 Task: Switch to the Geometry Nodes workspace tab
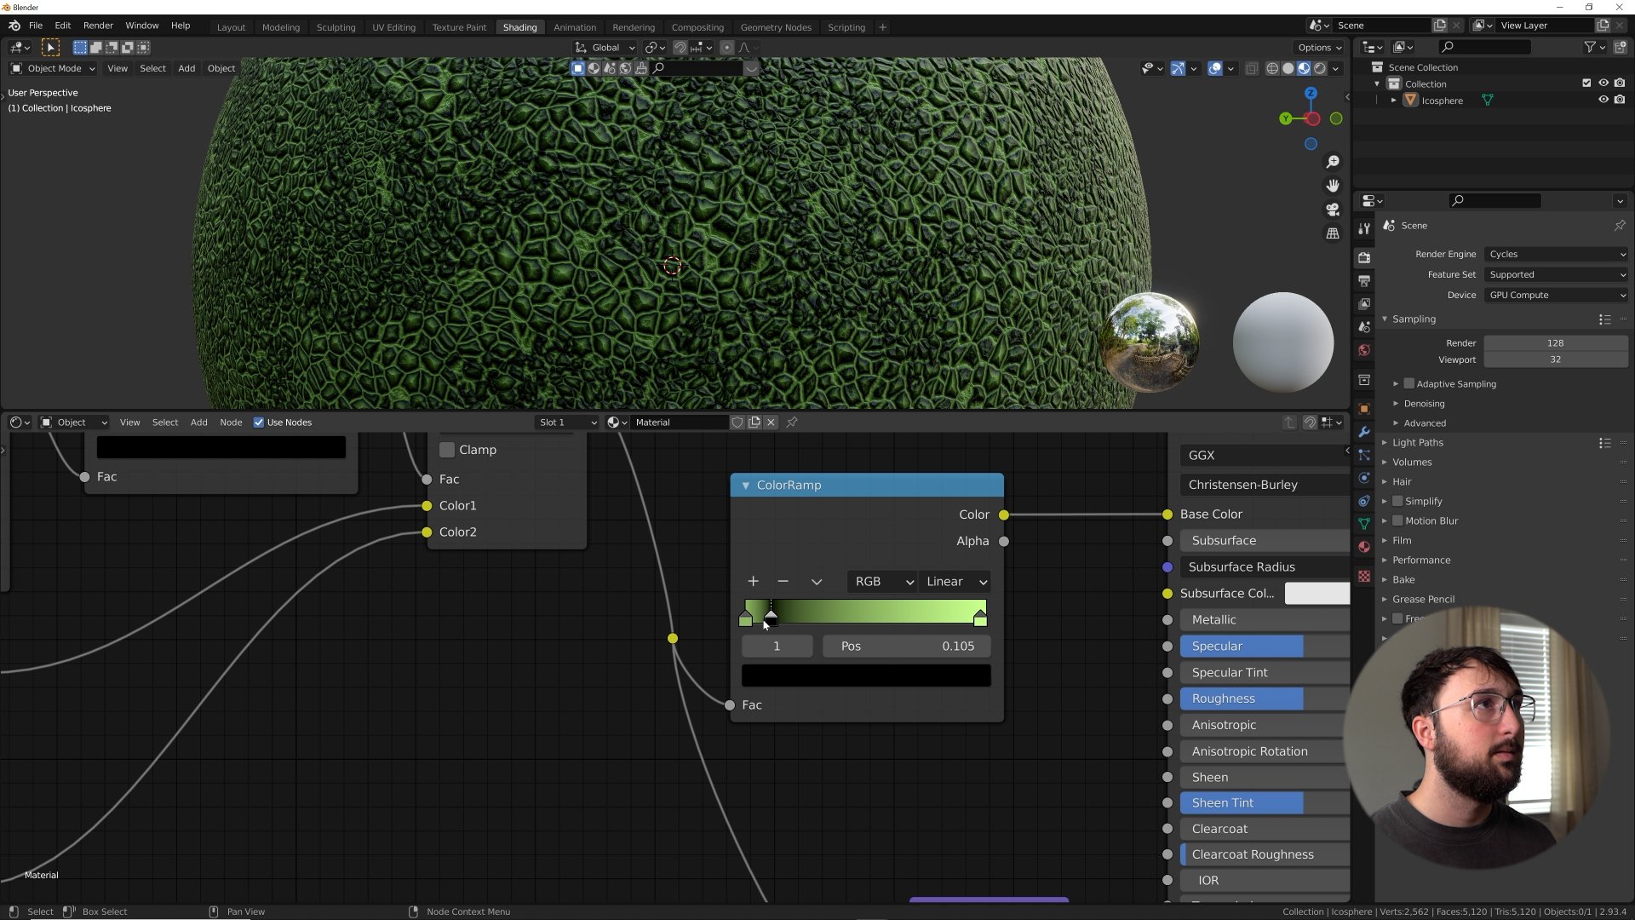tap(775, 27)
